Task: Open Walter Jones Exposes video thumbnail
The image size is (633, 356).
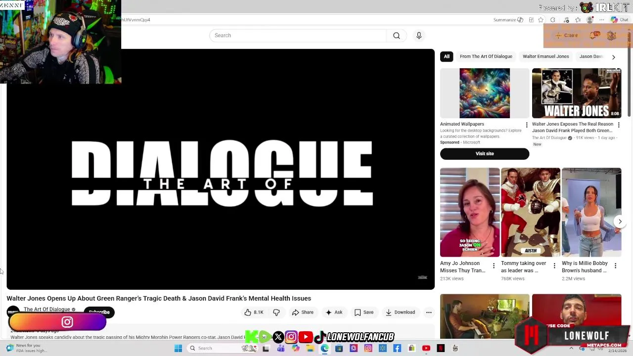Action: pos(577,93)
